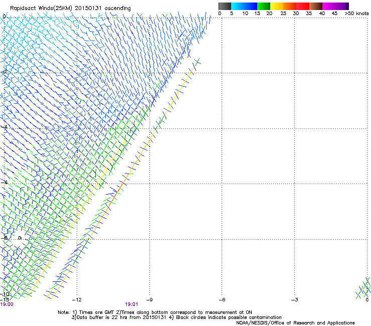Click the brown 35–40 knots legend segment
Viewport: 371px width, 326px height.
pos(316,6)
